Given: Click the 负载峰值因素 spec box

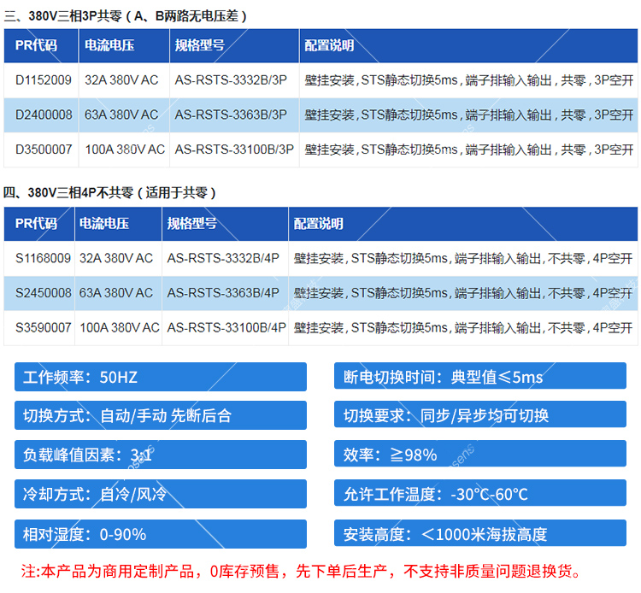Looking at the screenshot, I should [x=161, y=455].
